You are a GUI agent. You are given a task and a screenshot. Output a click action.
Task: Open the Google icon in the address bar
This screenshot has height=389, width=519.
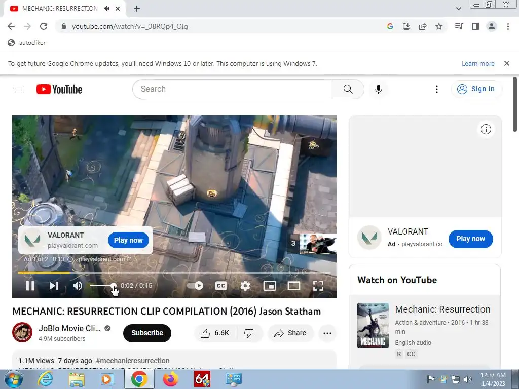coord(390,26)
